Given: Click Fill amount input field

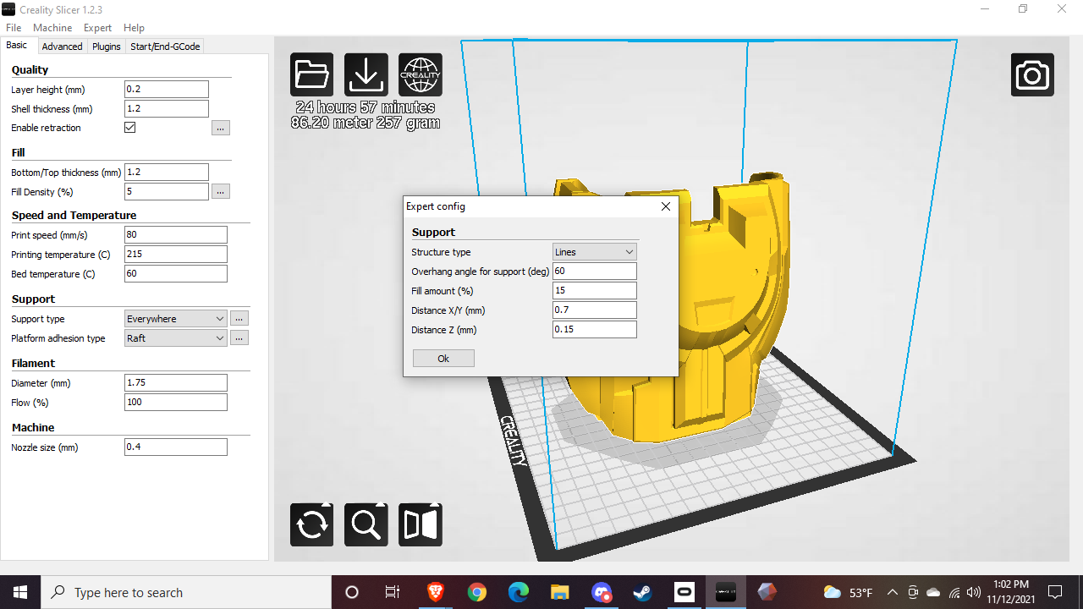Looking at the screenshot, I should tap(595, 291).
